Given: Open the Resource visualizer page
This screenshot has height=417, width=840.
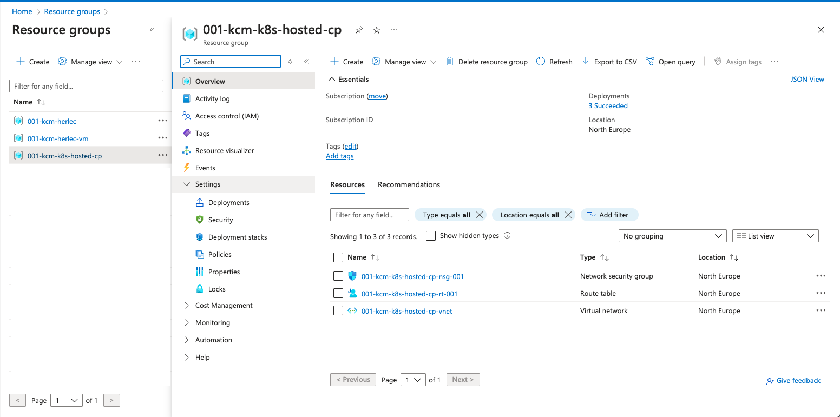Looking at the screenshot, I should pyautogui.click(x=224, y=150).
